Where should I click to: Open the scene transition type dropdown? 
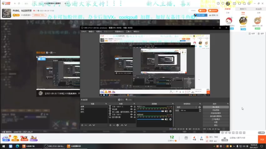click(187, 107)
